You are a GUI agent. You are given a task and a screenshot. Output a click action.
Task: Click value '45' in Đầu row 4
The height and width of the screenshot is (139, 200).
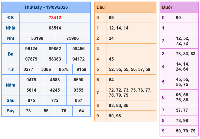pyautogui.click(x=111, y=59)
